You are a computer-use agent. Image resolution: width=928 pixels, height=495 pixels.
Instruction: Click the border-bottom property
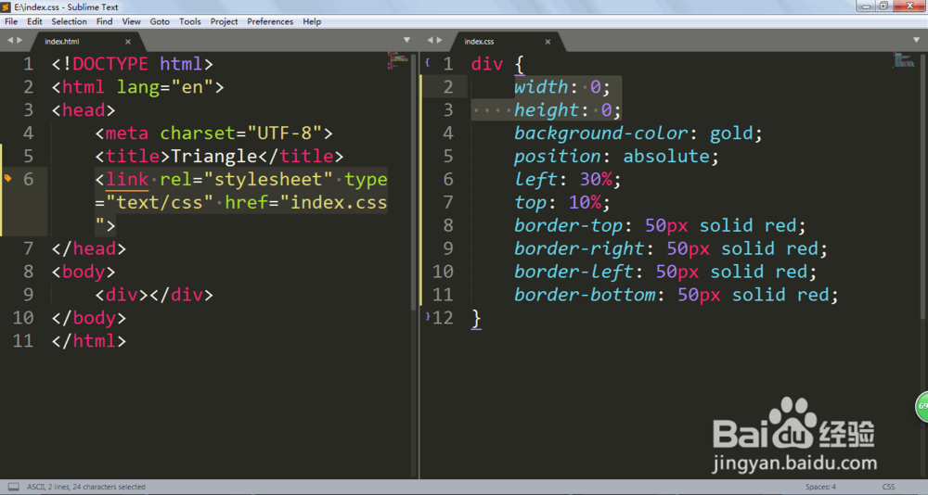tap(585, 295)
